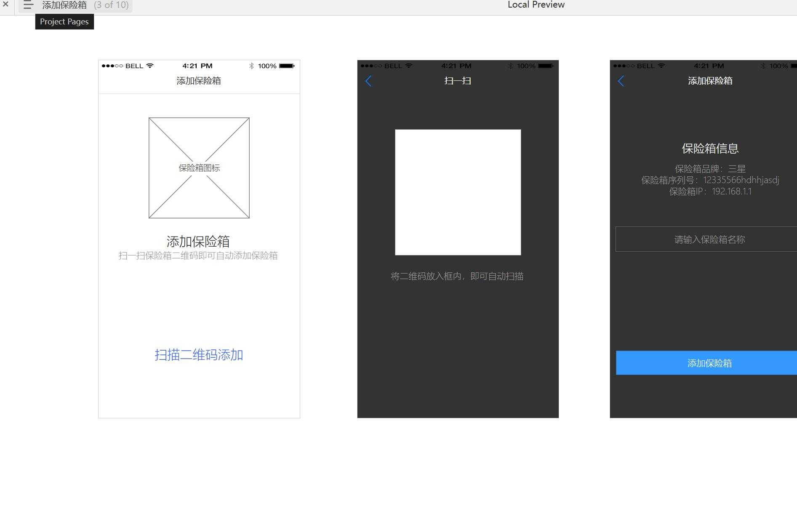Open the Project Pages hamburger menu
This screenshot has height=524, width=797.
(28, 5)
